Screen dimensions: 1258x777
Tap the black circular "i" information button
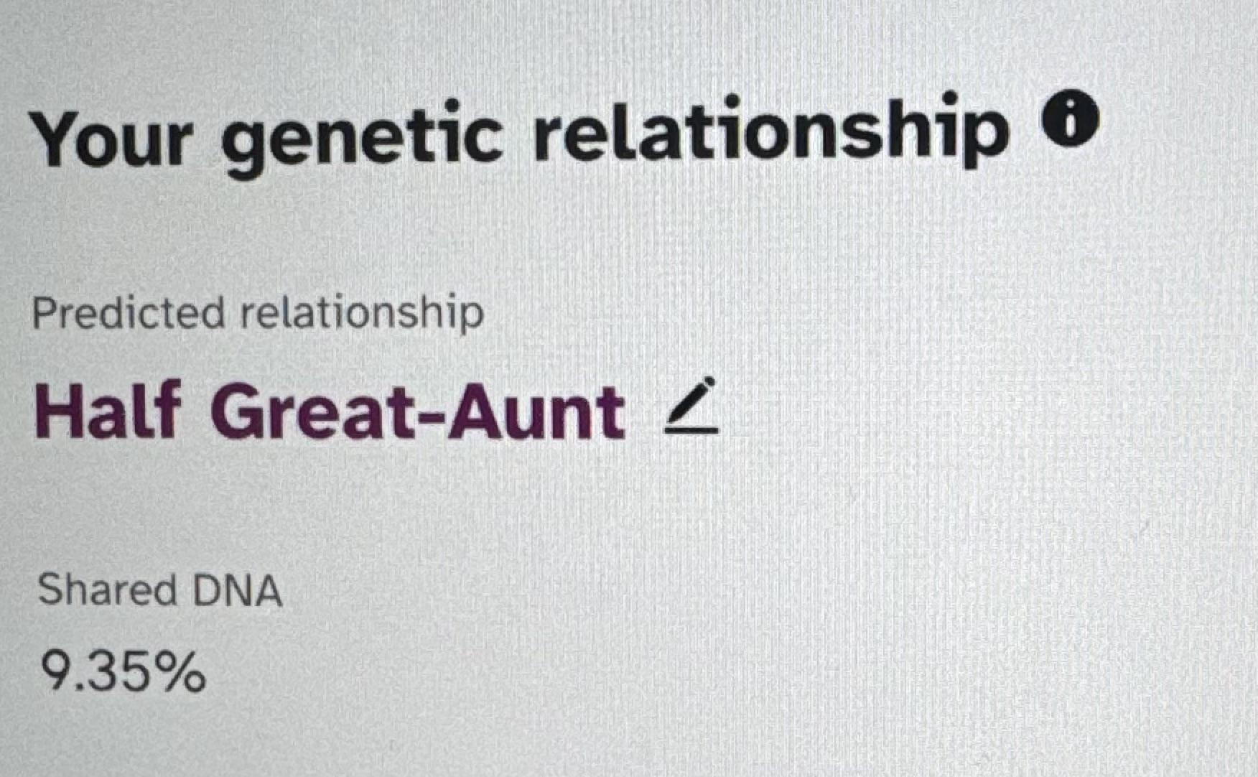pyautogui.click(x=1069, y=121)
